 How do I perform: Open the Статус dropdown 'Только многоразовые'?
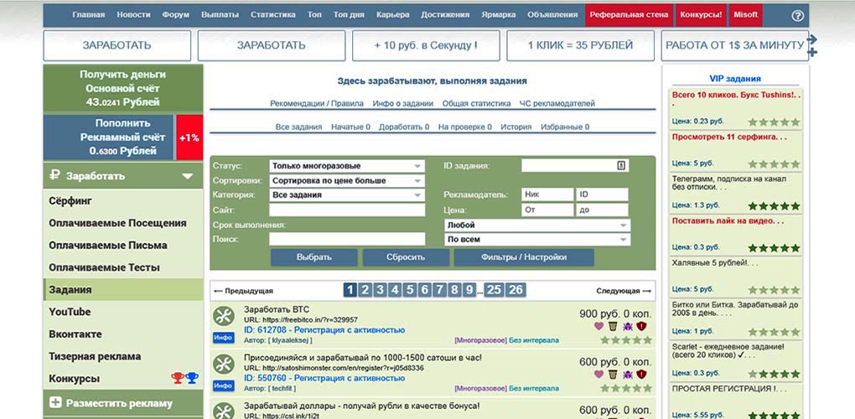point(347,166)
